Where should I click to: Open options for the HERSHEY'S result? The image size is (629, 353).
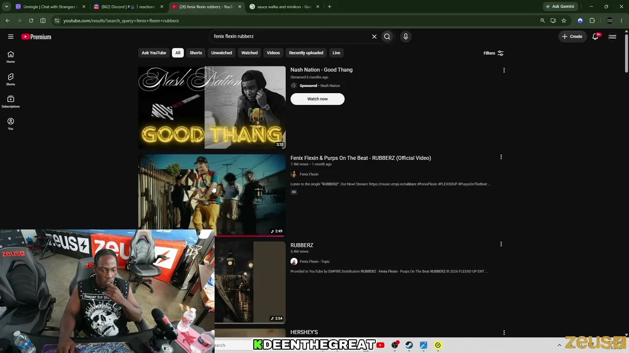point(504,332)
